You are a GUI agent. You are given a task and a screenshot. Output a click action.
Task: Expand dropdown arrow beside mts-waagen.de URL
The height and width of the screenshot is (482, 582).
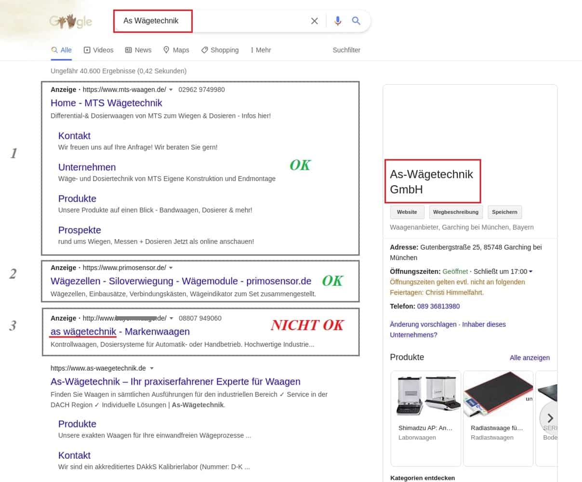pos(171,90)
